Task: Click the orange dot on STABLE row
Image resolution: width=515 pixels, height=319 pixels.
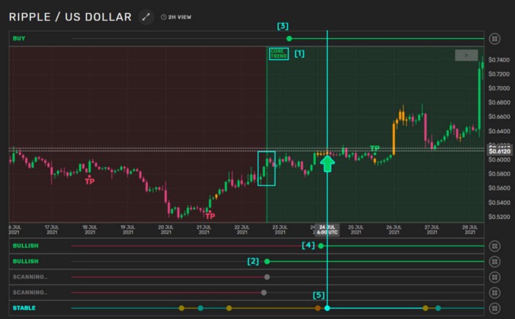Action: [x=318, y=308]
